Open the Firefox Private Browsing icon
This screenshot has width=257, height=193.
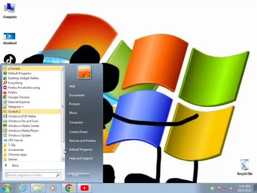pos(5,87)
